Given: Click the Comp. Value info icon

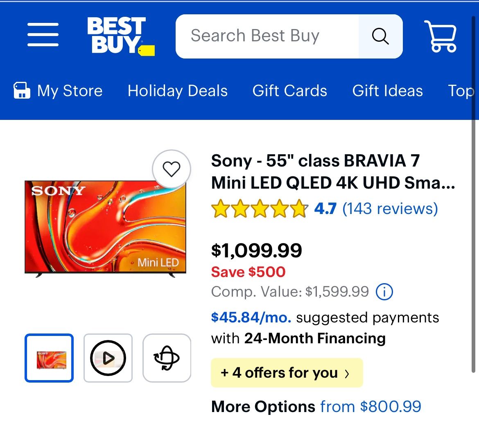Looking at the screenshot, I should [x=384, y=292].
